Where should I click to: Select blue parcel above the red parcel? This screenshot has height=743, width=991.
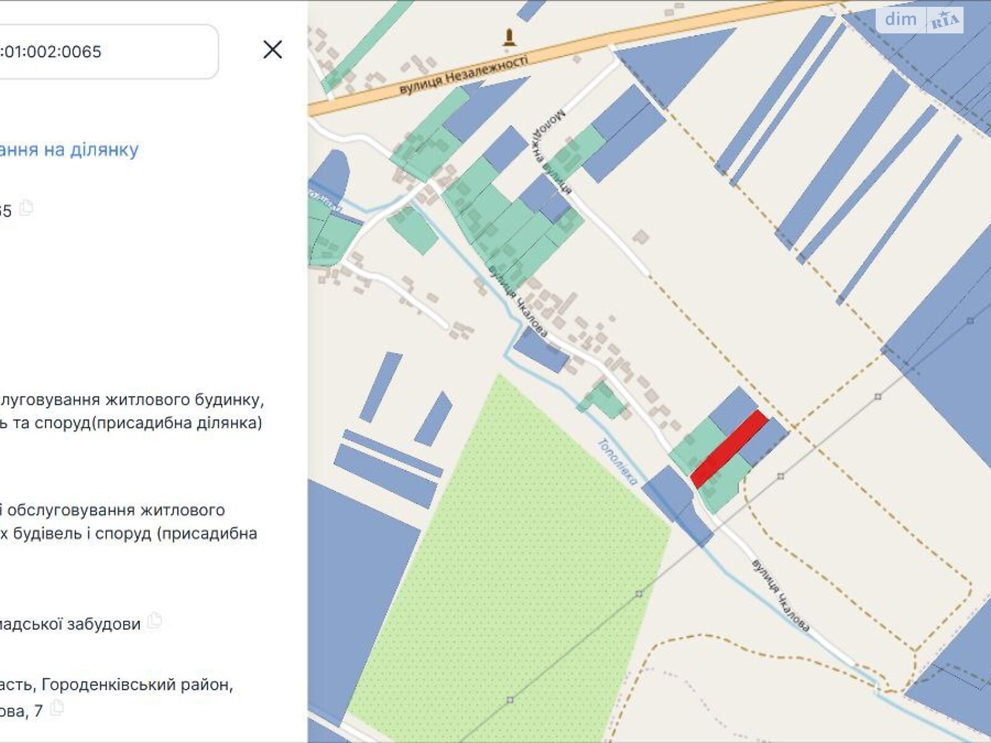pyautogui.click(x=733, y=407)
